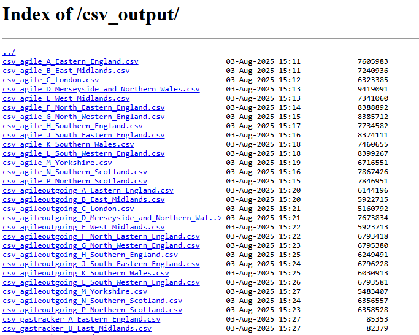419x335 pixels.
Task: Open csv_agileoutgoing_N_Southern_Scotland.csv
Action: tap(92, 301)
